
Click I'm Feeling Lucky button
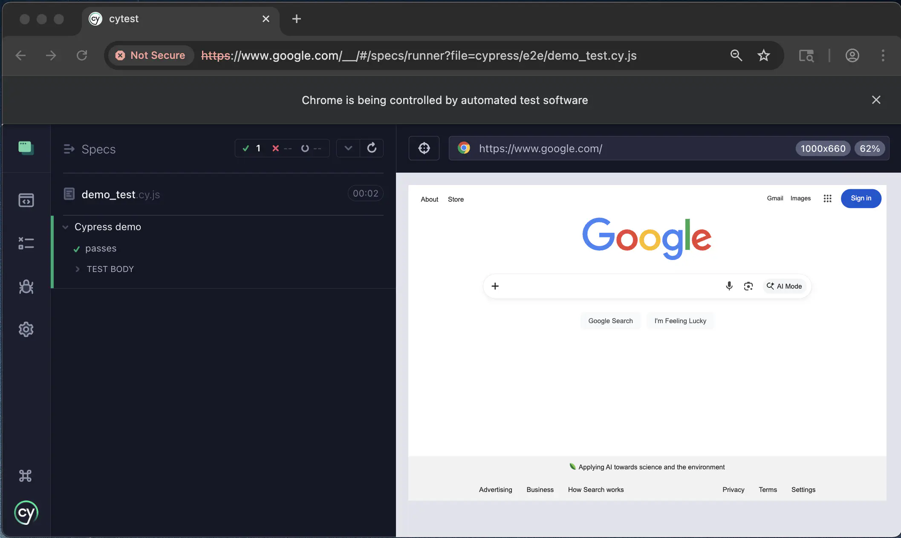680,321
